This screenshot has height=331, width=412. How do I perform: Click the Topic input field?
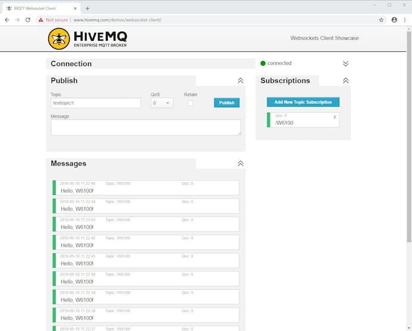click(x=96, y=103)
